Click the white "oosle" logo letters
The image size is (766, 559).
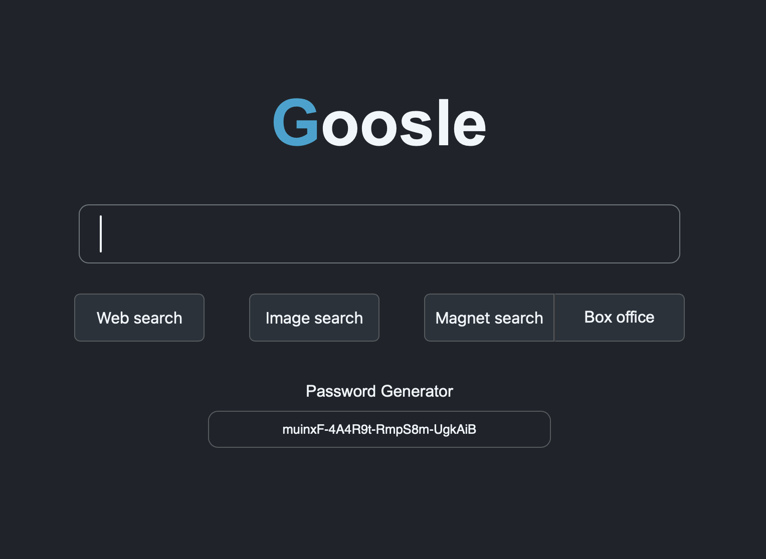(404, 124)
